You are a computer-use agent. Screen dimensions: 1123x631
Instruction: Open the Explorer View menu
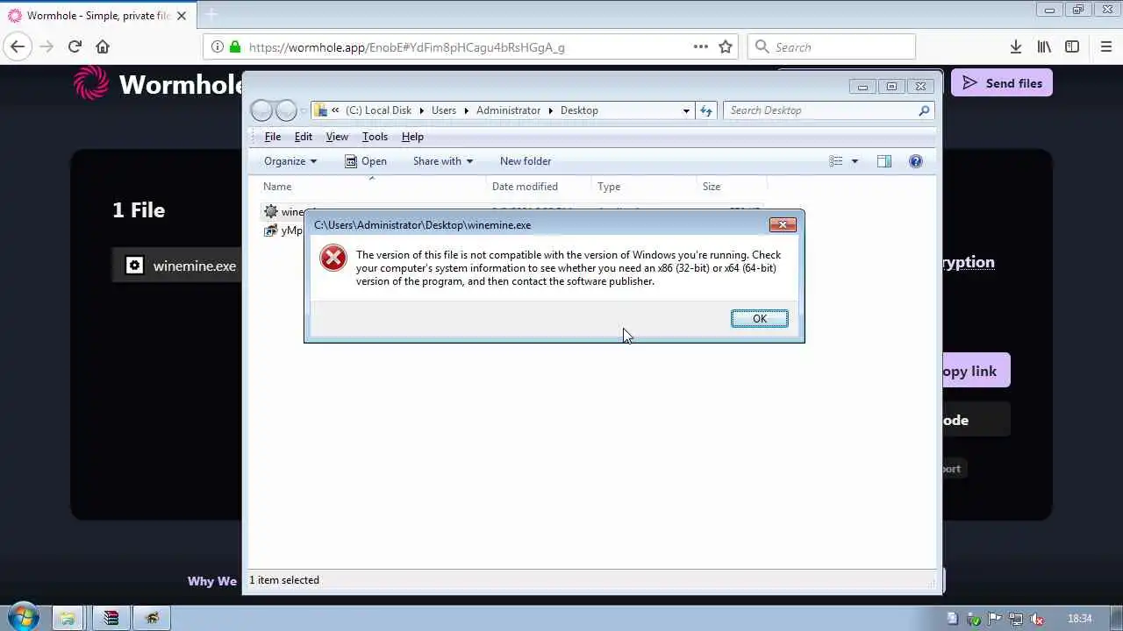[x=337, y=137]
